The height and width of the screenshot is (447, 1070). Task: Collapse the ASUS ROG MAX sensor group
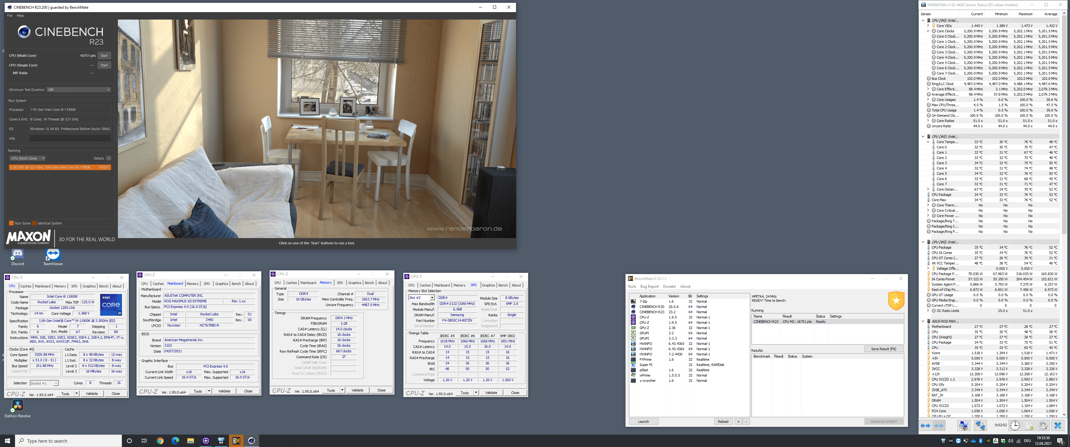923,321
